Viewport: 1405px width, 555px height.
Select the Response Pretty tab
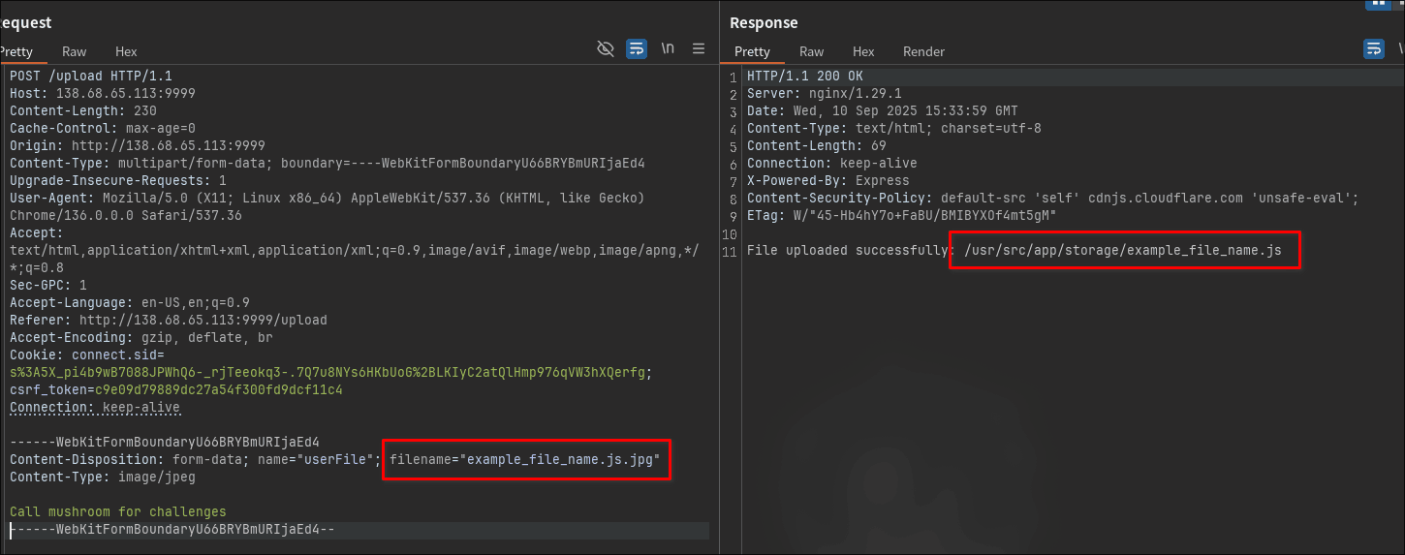[752, 51]
